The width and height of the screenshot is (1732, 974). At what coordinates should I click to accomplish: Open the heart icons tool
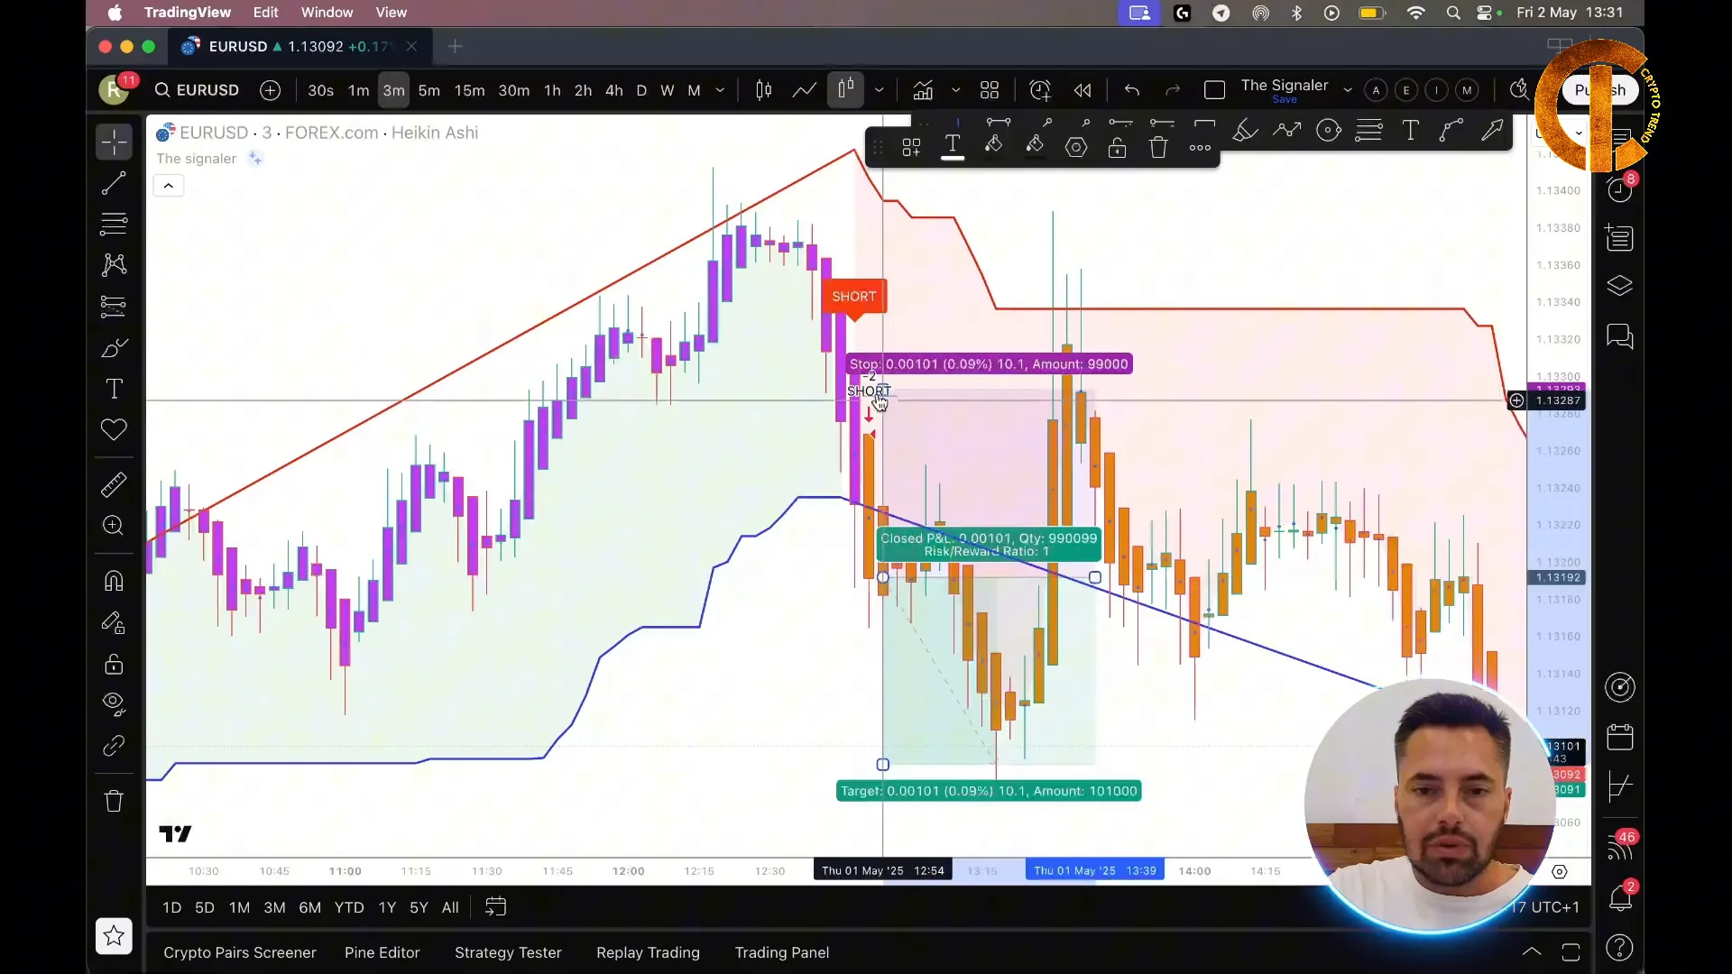pos(114,429)
